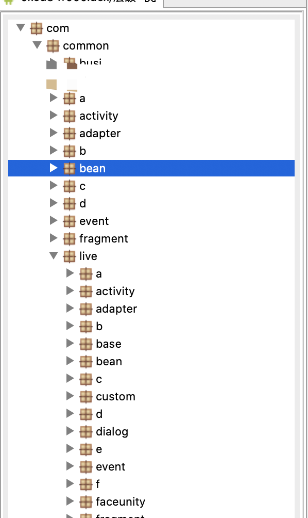Select the faceunity package
This screenshot has height=518, width=308.
tap(121, 502)
